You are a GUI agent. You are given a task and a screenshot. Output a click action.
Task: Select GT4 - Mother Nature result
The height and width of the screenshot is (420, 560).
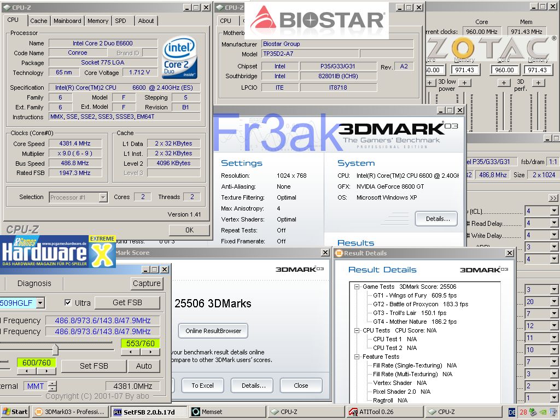point(415,322)
